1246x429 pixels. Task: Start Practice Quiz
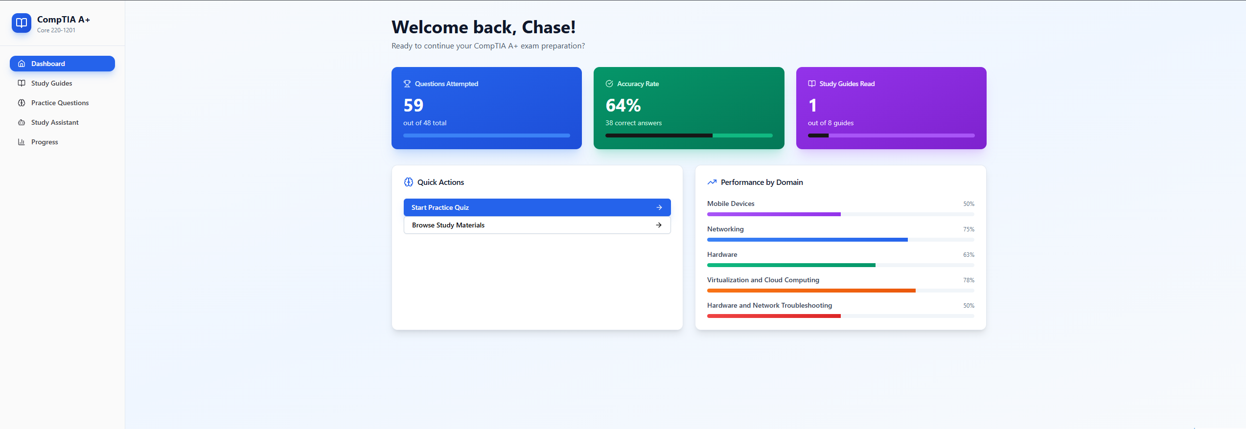coord(537,207)
